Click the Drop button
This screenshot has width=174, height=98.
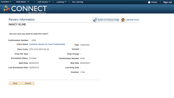[15, 83]
